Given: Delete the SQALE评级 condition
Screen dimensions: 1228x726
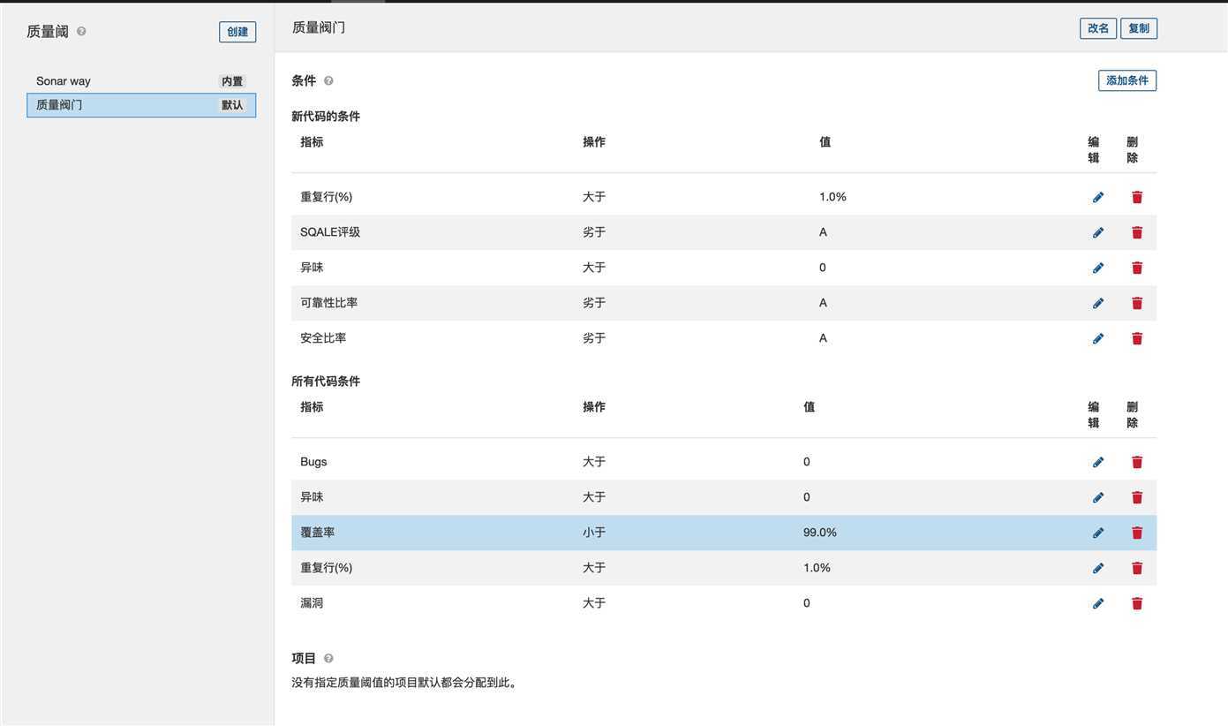Looking at the screenshot, I should click(1137, 232).
